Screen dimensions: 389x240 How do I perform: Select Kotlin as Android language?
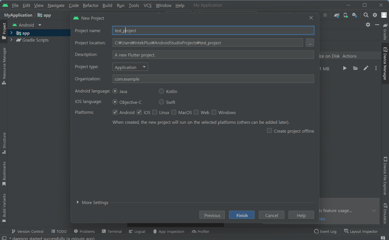pyautogui.click(x=161, y=91)
